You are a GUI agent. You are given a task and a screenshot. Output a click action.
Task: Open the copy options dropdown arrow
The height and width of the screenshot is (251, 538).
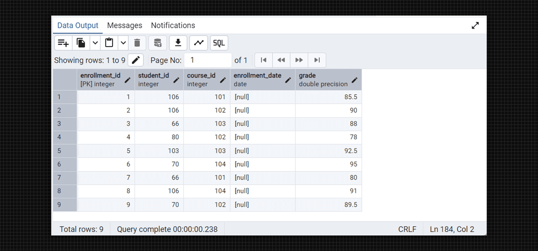pyautogui.click(x=95, y=43)
